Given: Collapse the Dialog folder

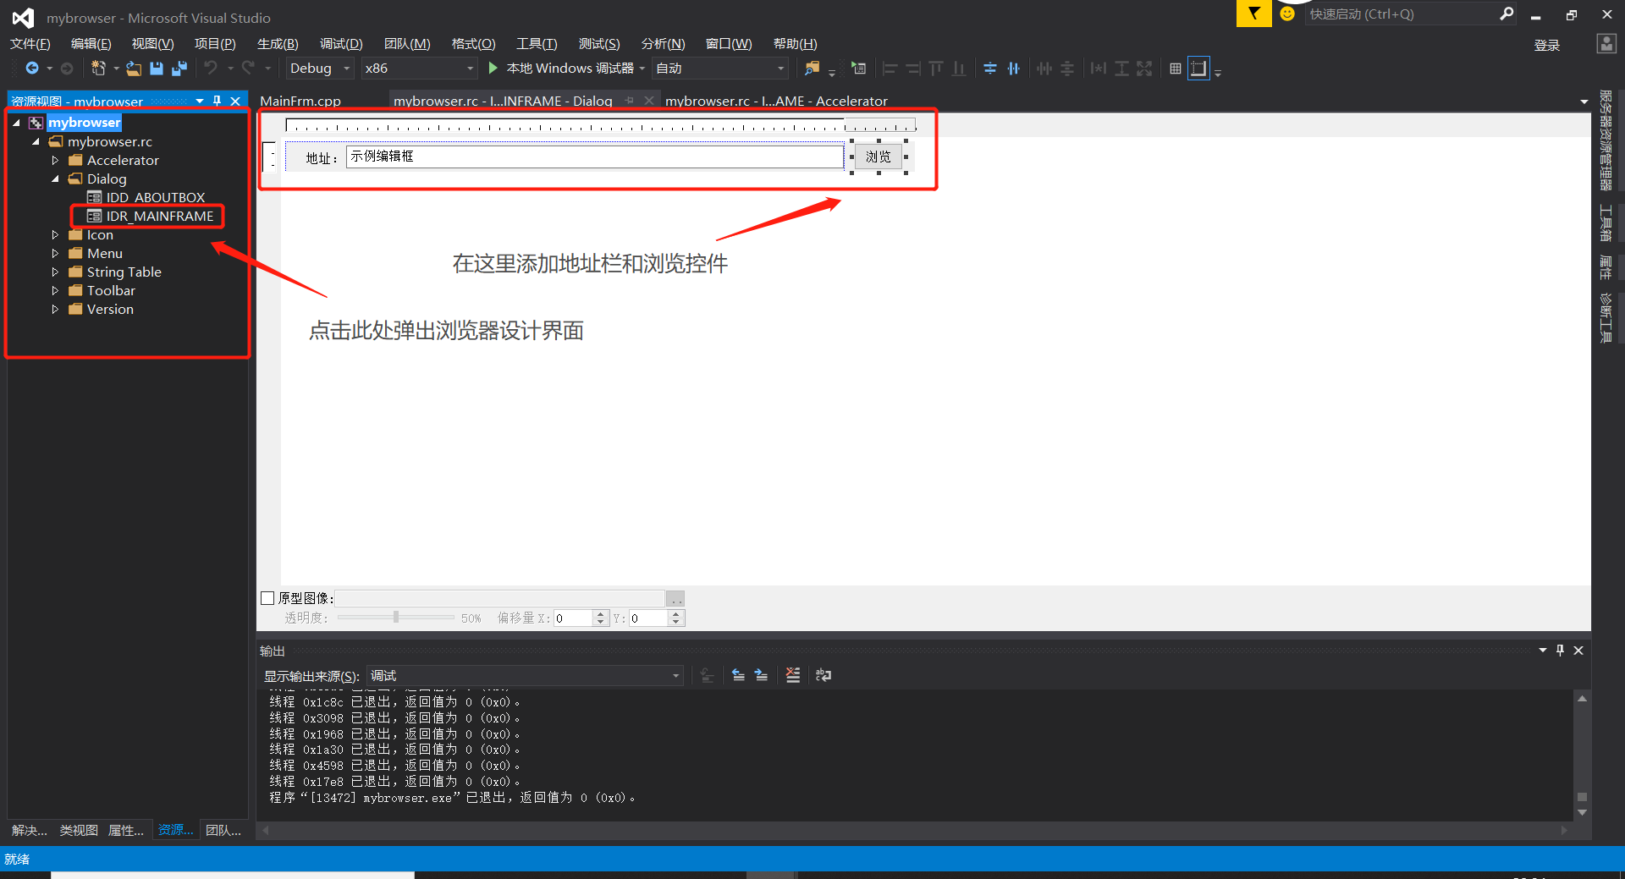Looking at the screenshot, I should tap(55, 179).
